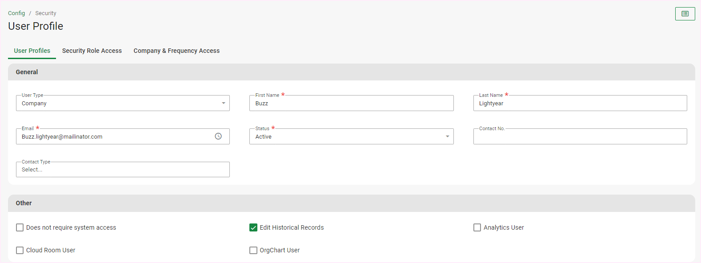Select the User Profiles tab
Image resolution: width=701 pixels, height=263 pixels.
pyautogui.click(x=32, y=51)
